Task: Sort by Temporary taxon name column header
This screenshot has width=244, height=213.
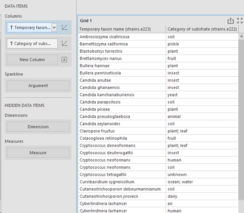Action: pos(121,29)
